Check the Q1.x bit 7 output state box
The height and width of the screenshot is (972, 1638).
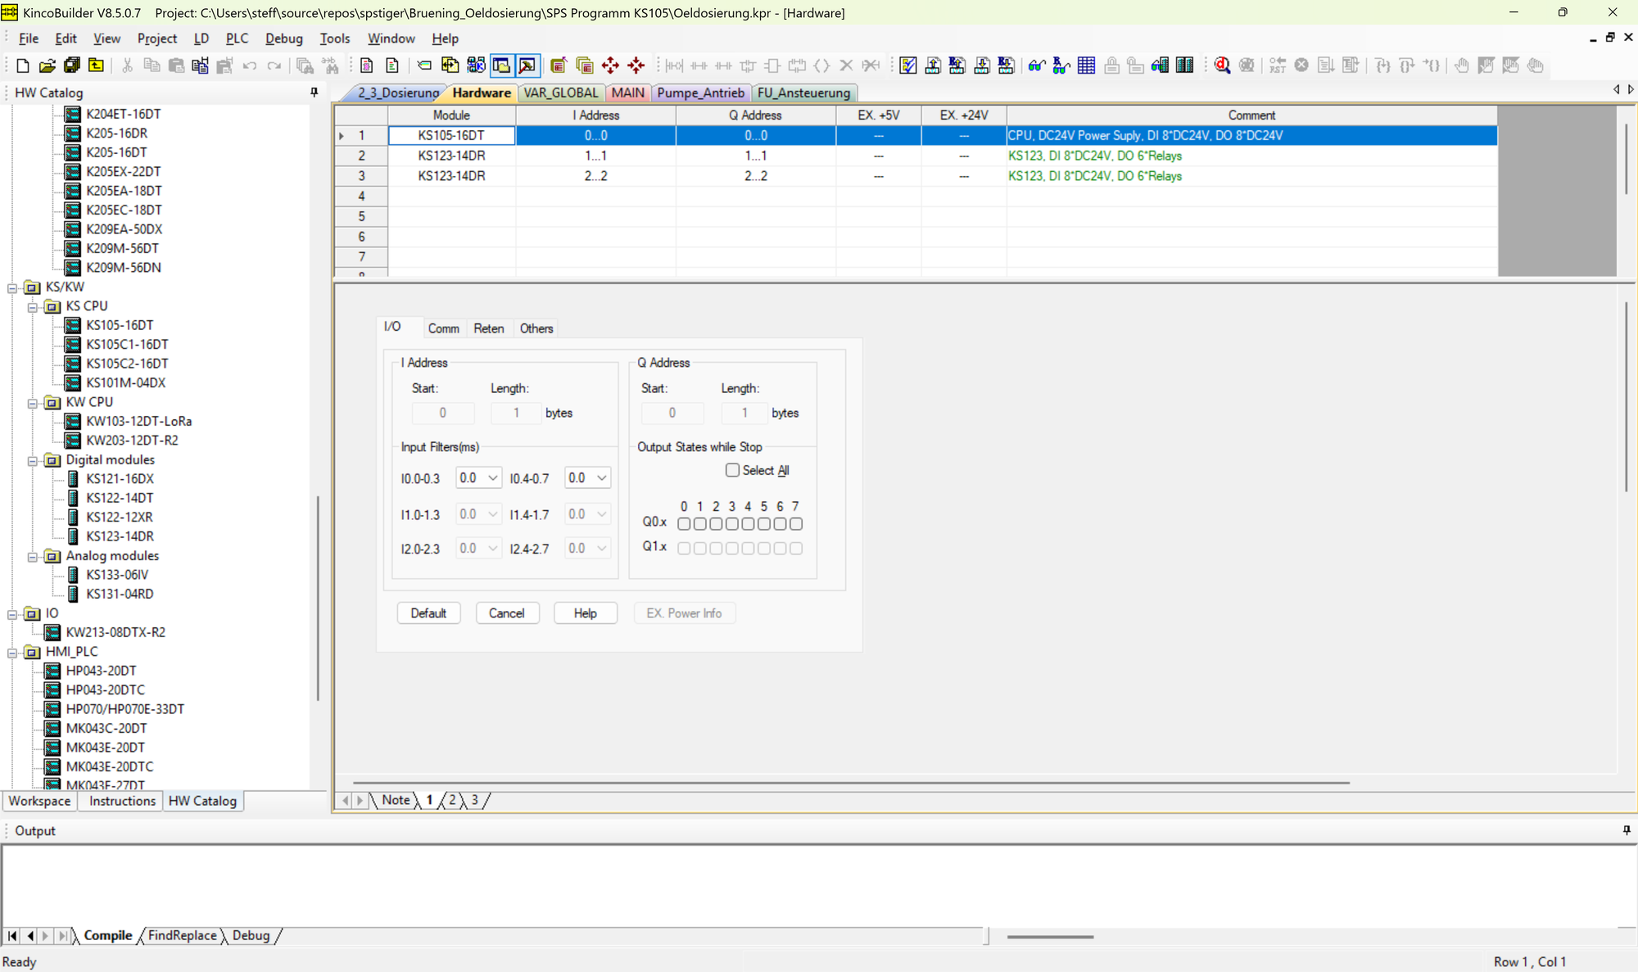[x=794, y=548]
